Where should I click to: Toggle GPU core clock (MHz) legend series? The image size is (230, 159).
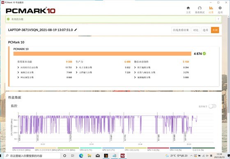pos(68,149)
